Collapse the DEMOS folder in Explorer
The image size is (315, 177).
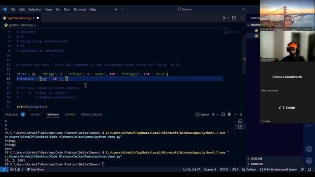248,25
